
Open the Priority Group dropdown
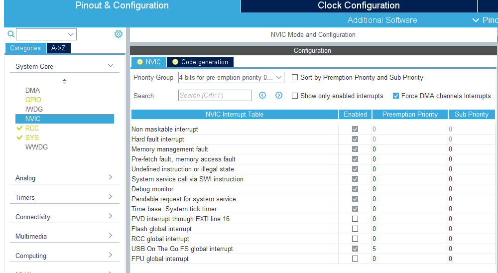(231, 78)
